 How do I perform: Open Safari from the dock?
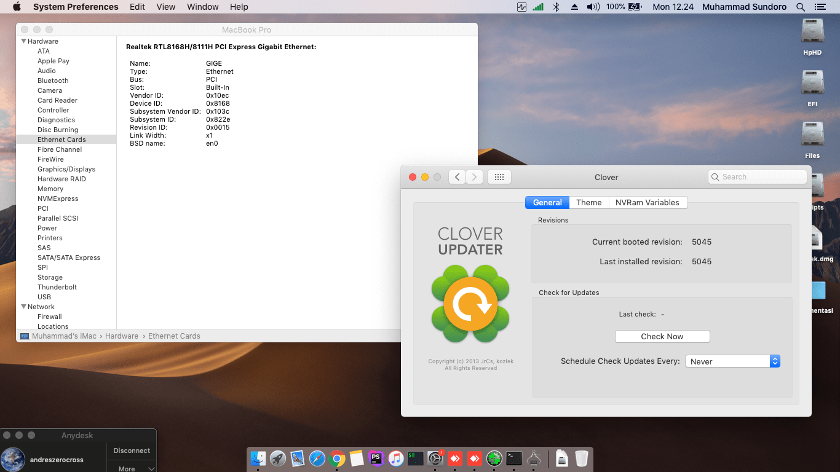(317, 458)
